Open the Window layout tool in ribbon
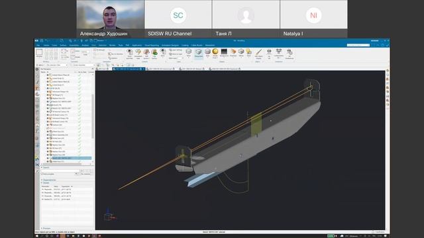The image size is (424, 238). point(39,53)
